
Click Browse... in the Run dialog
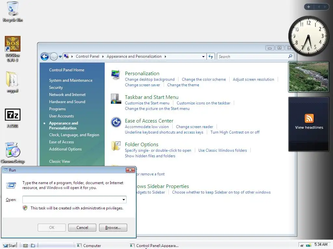113,228
